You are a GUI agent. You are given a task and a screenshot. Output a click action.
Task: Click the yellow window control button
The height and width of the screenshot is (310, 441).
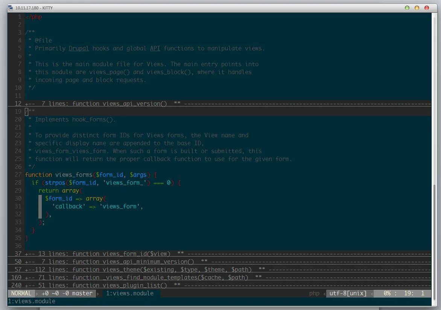click(417, 8)
